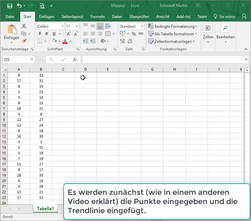Align text left

pos(86,34)
